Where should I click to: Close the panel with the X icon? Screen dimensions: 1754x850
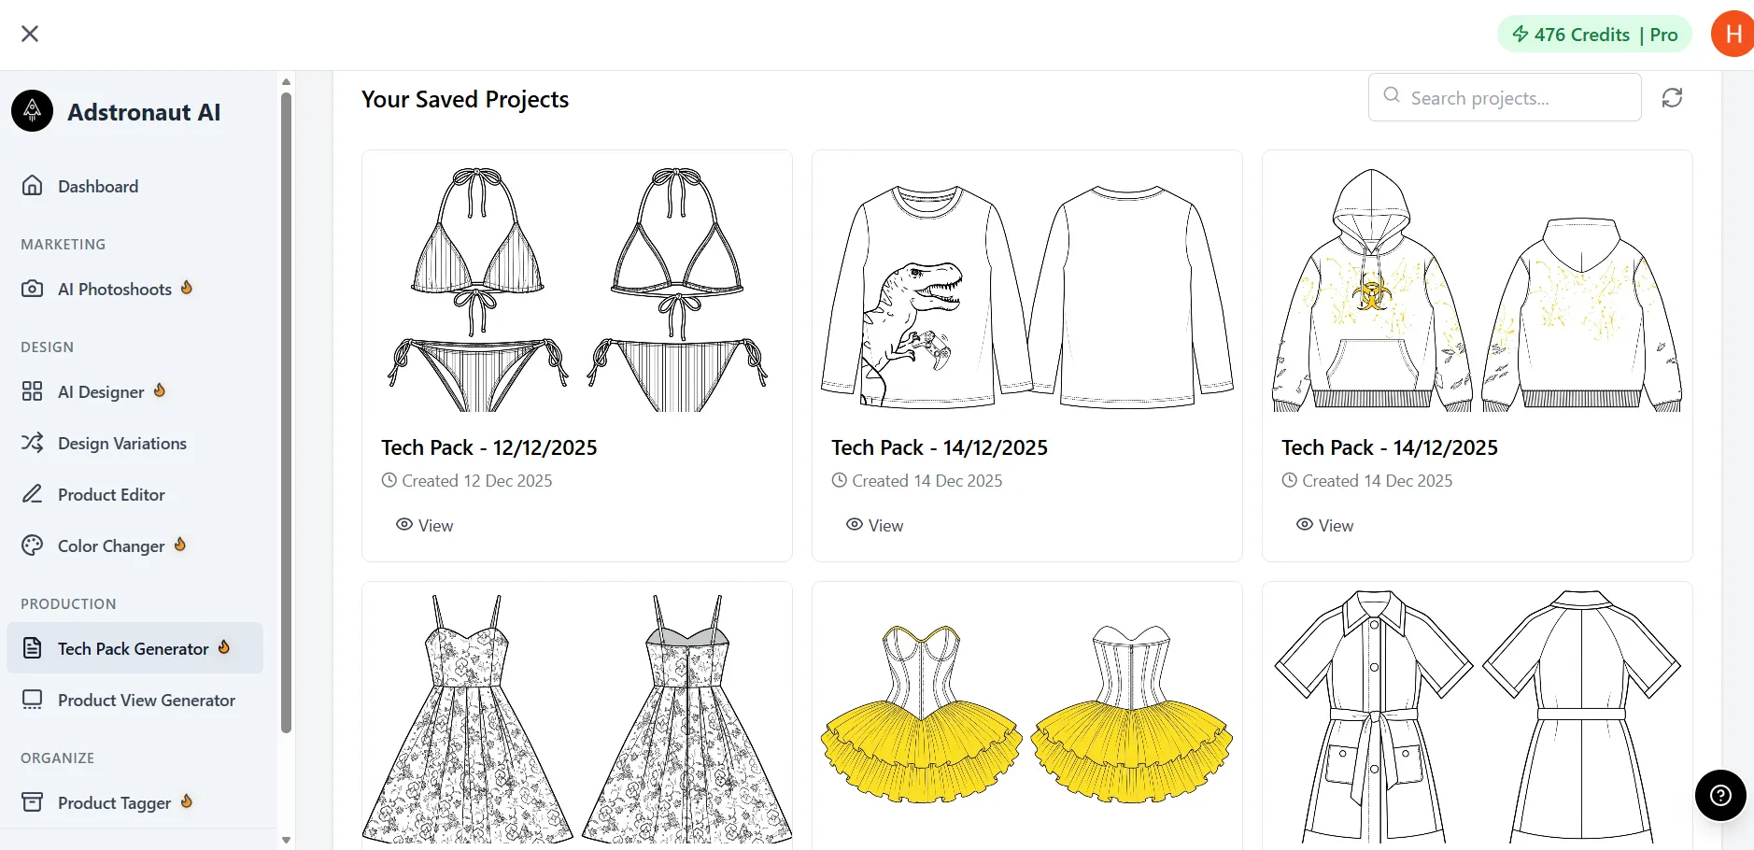pyautogui.click(x=30, y=34)
